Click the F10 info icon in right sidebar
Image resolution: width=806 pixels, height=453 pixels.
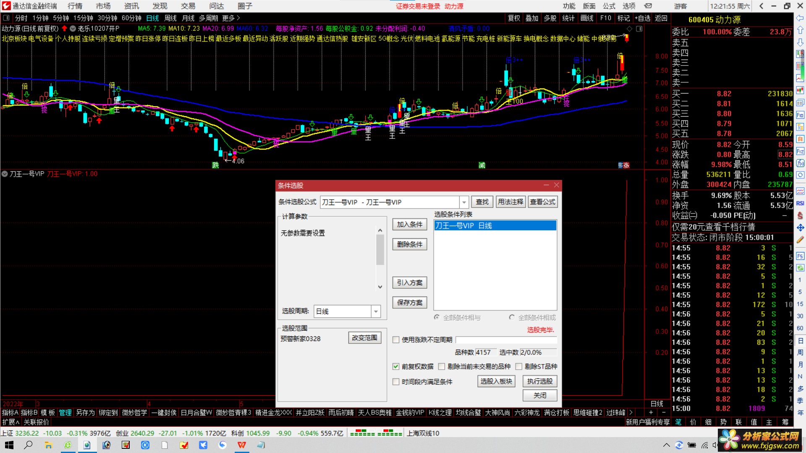800,115
